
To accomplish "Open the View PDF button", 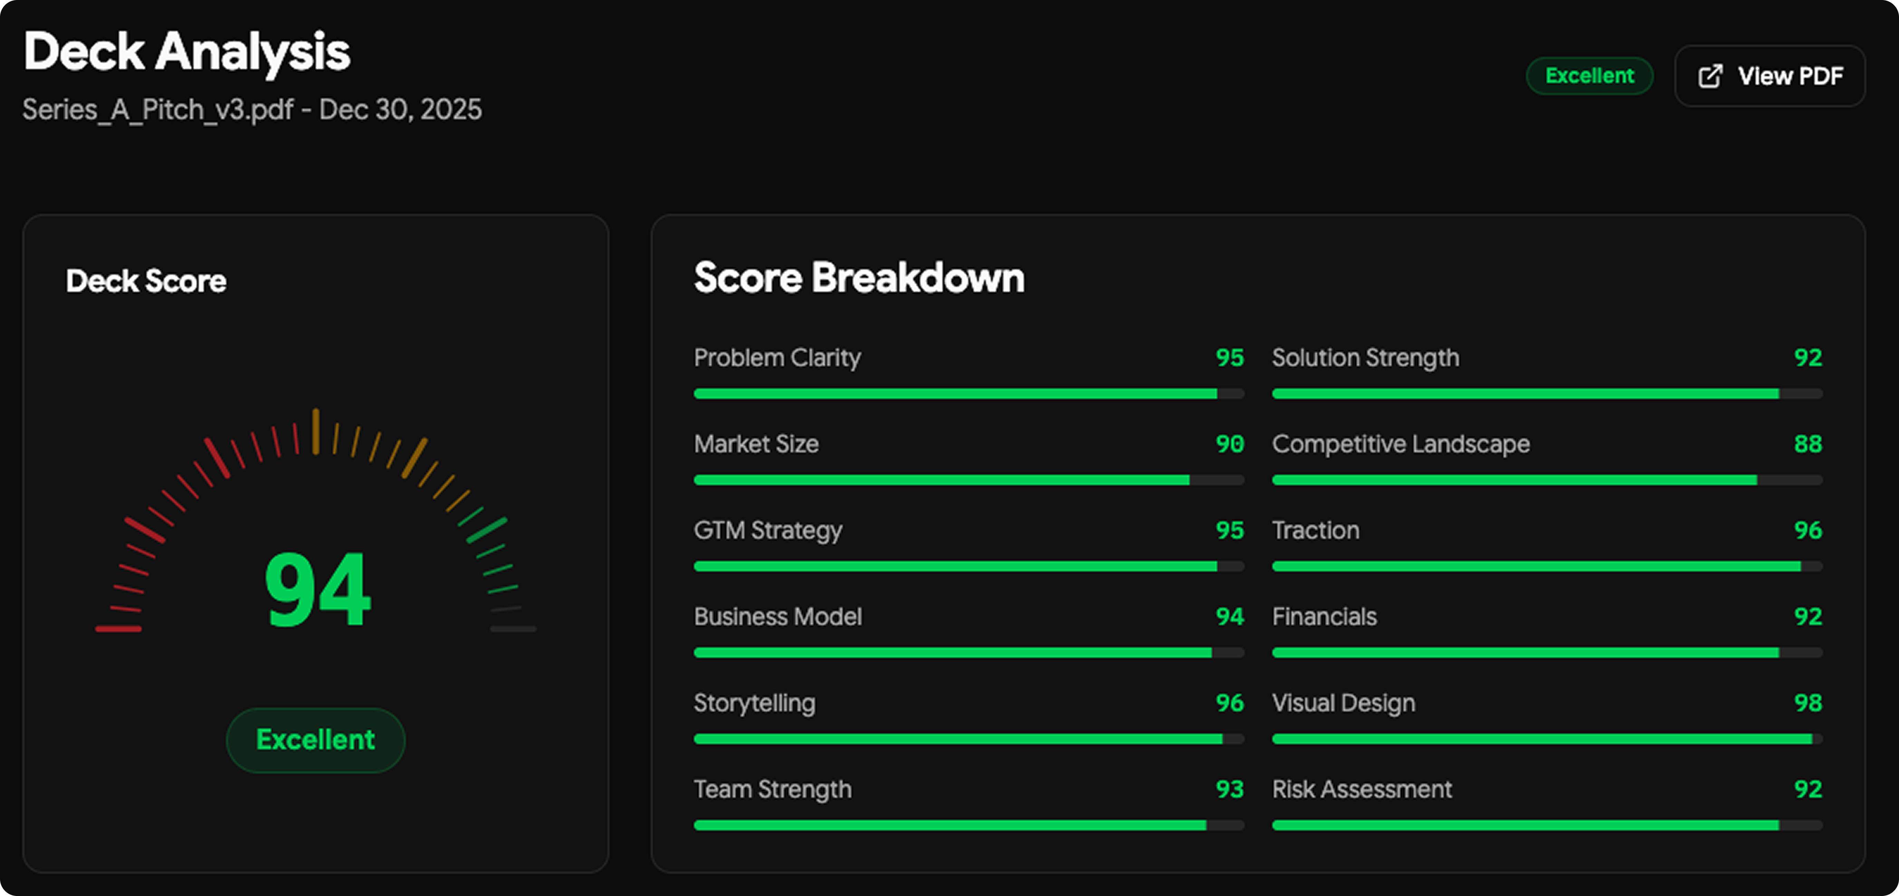I will pyautogui.click(x=1769, y=76).
